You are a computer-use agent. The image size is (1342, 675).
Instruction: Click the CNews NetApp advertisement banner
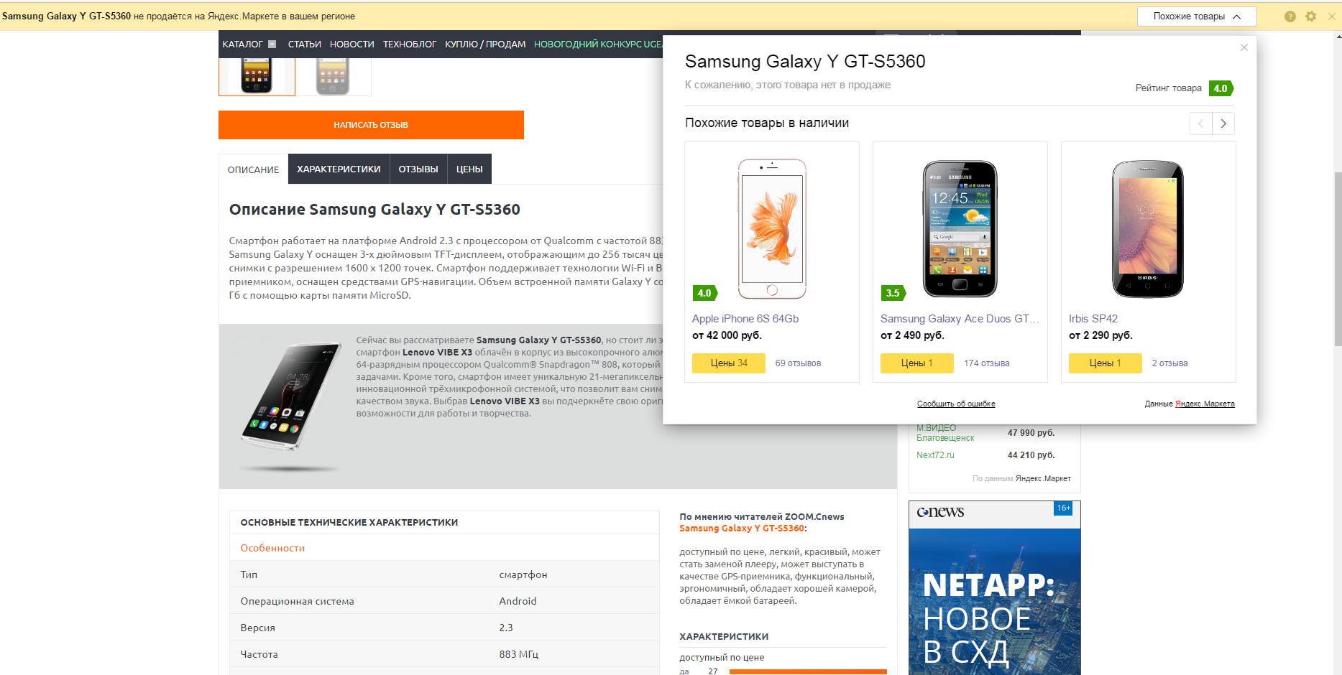pyautogui.click(x=995, y=587)
